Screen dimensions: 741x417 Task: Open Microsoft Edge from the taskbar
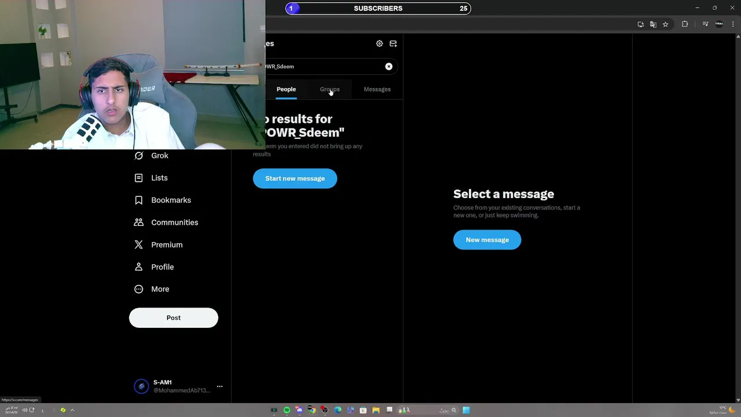338,410
